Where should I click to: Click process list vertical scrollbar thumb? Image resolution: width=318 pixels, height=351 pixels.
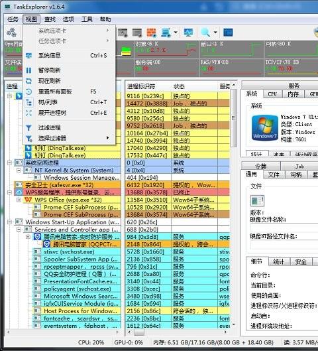coord(233,118)
